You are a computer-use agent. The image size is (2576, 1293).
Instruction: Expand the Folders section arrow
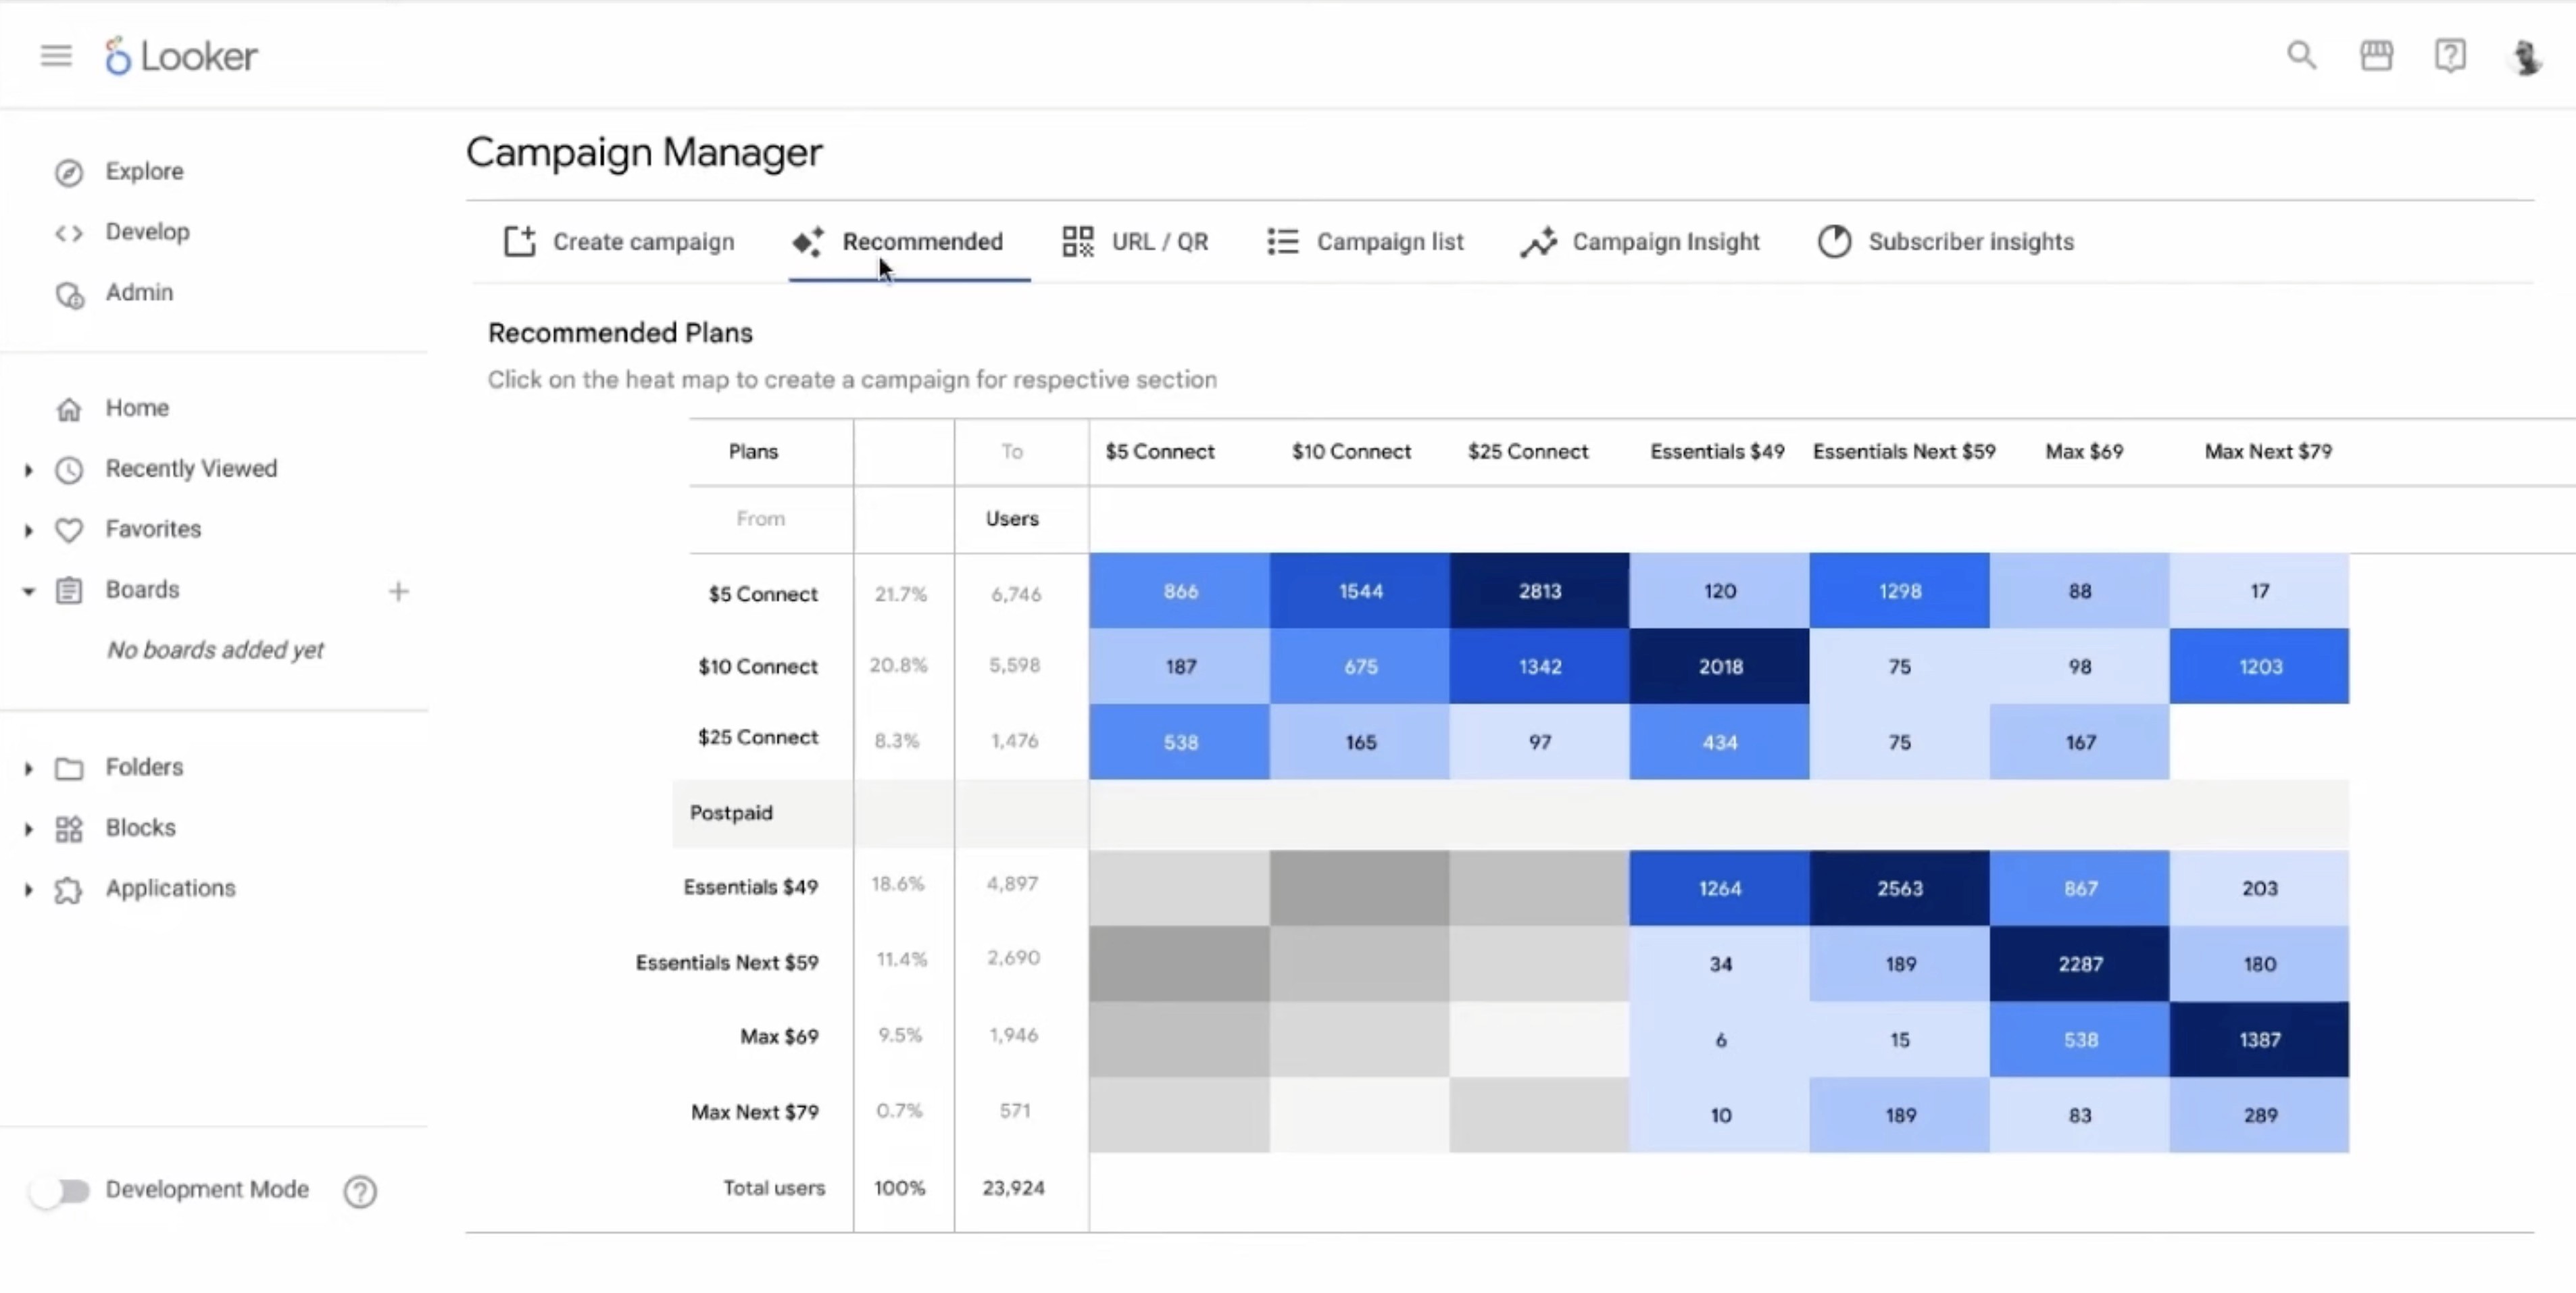(28, 768)
